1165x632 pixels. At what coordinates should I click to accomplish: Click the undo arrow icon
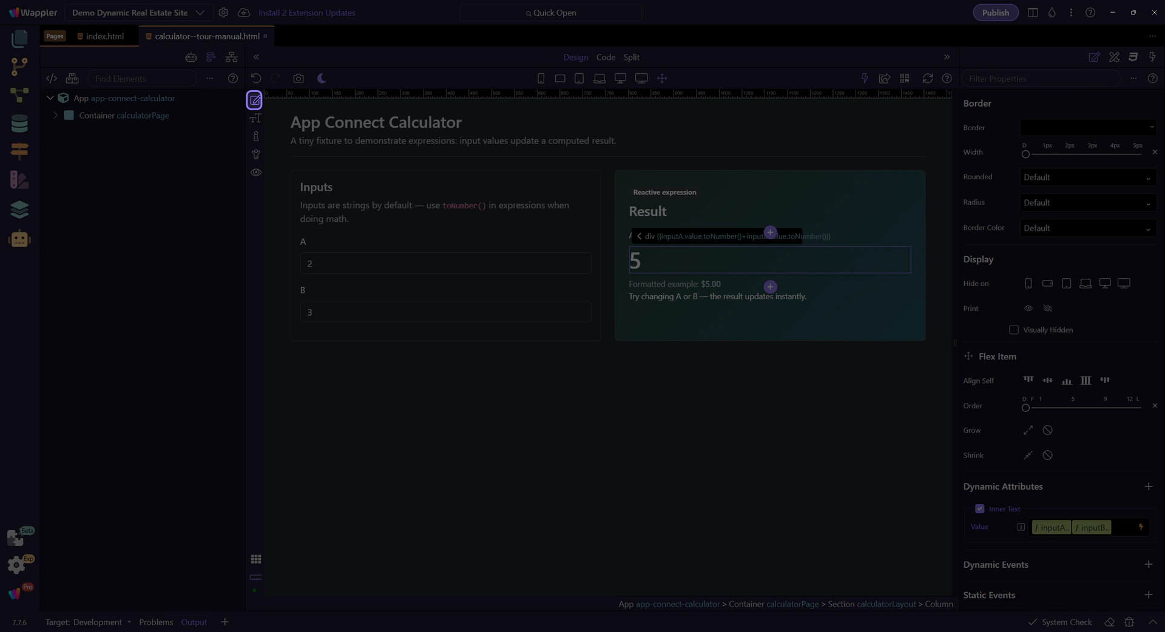pyautogui.click(x=256, y=78)
